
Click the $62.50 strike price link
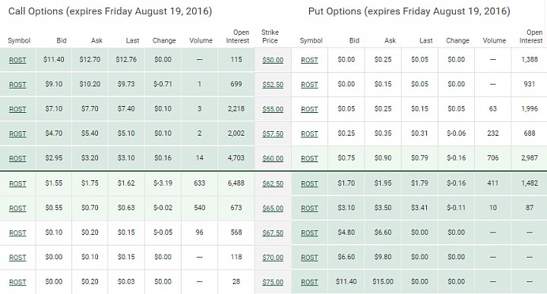[x=273, y=183]
